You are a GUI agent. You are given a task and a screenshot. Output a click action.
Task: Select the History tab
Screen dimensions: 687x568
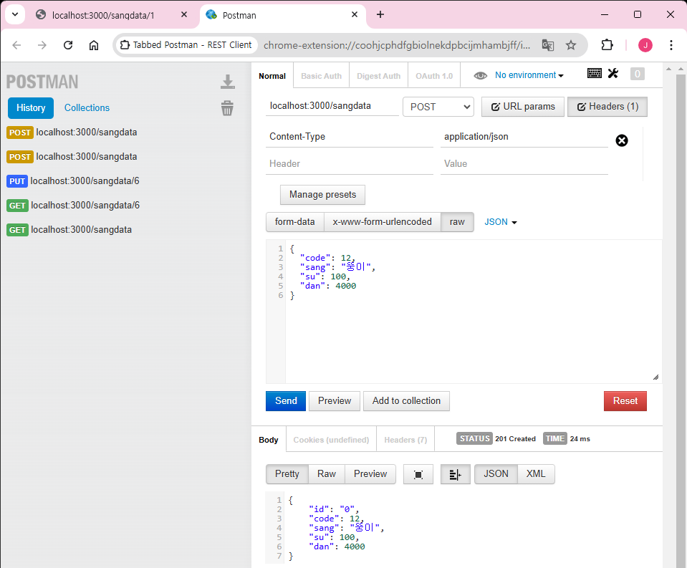[31, 107]
